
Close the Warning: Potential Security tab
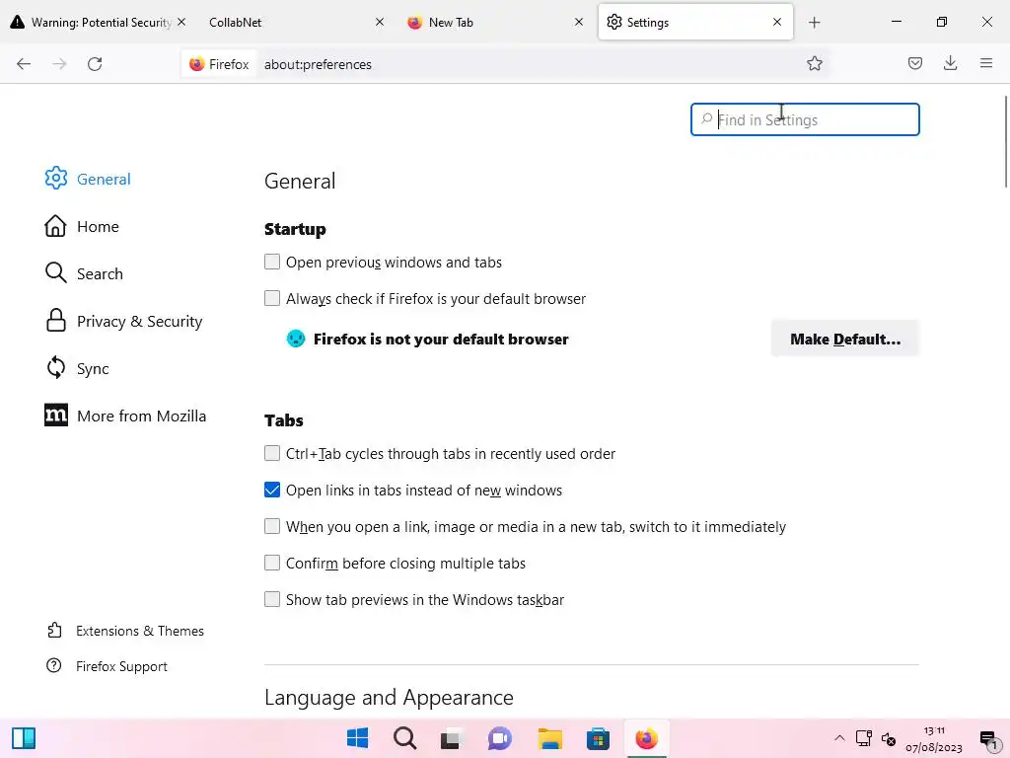coord(181,22)
